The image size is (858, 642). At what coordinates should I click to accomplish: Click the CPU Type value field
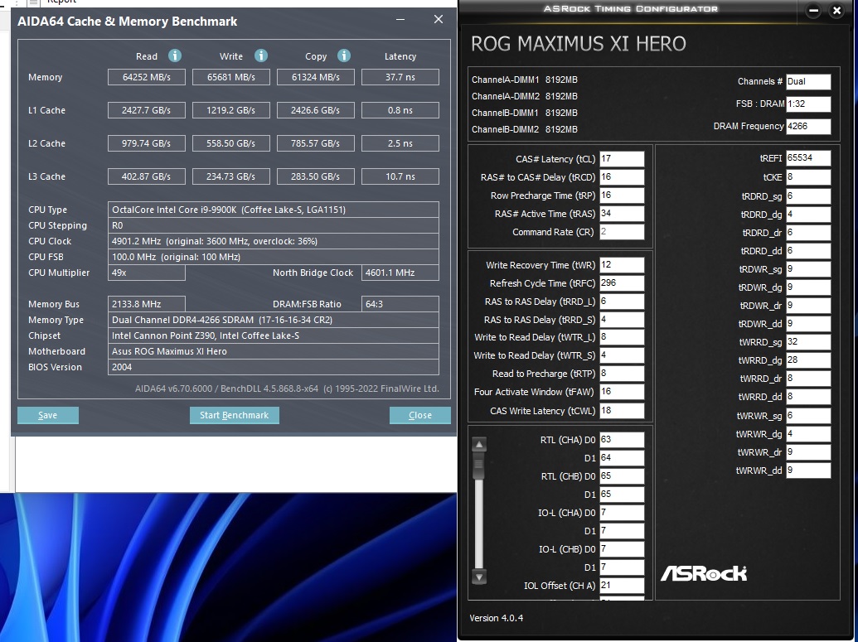[x=273, y=210]
